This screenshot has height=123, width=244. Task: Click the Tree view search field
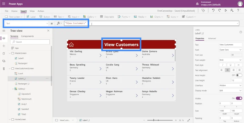[x=30, y=42]
